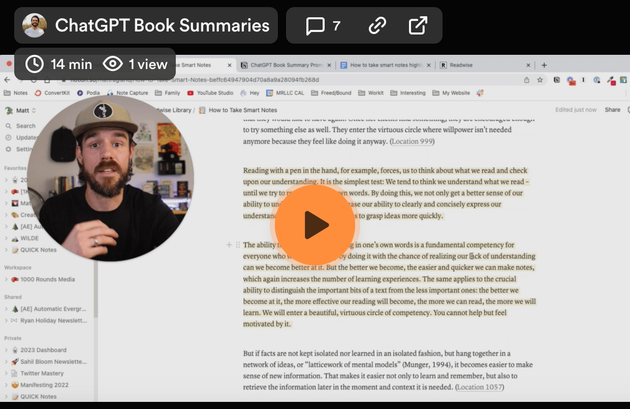Expand the 2023 Dashboard under Private
630x409 pixels.
pos(7,350)
